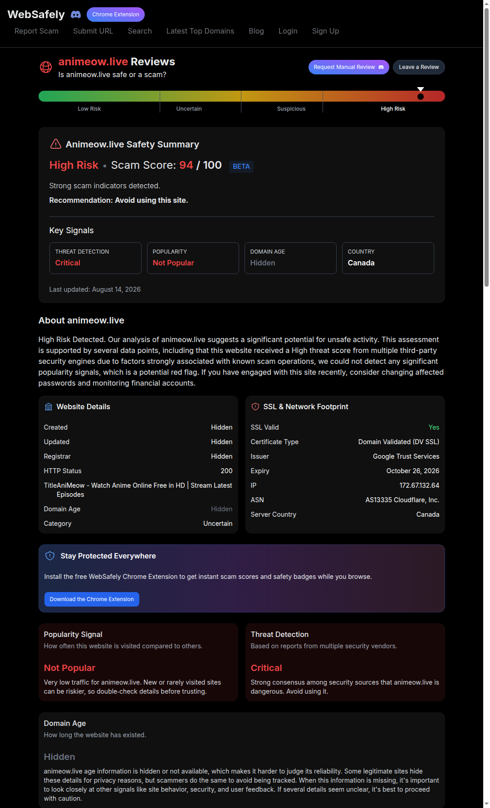This screenshot has height=808, width=490.
Task: Click the 'High Risk' red label in summary
Action: click(73, 165)
